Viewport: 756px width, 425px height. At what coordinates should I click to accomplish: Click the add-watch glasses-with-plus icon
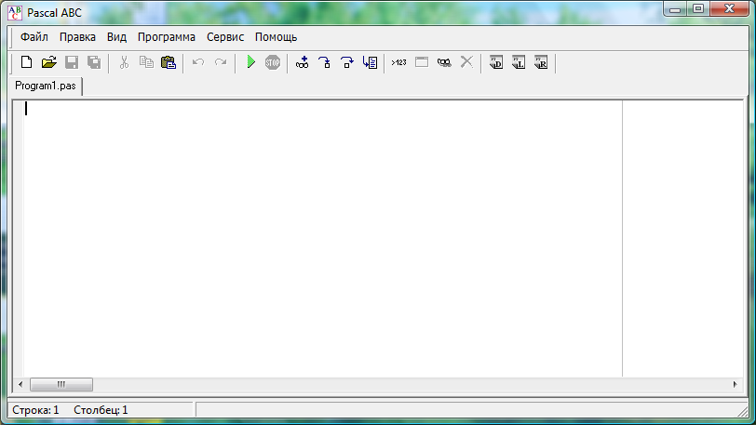(303, 62)
